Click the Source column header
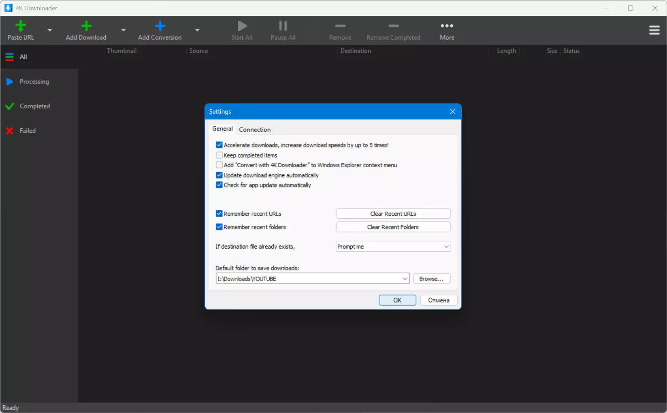Image resolution: width=667 pixels, height=413 pixels. pos(198,51)
